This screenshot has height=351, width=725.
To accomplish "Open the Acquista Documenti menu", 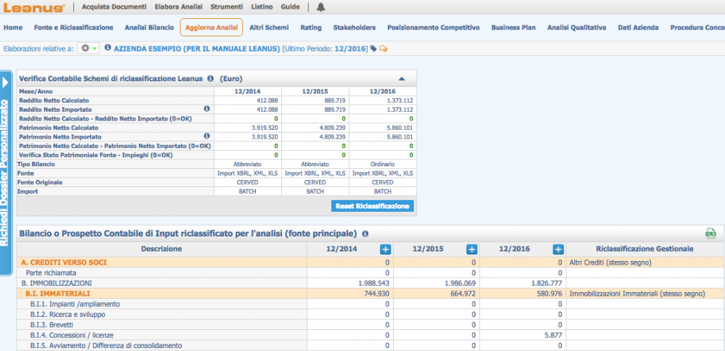I will [115, 7].
